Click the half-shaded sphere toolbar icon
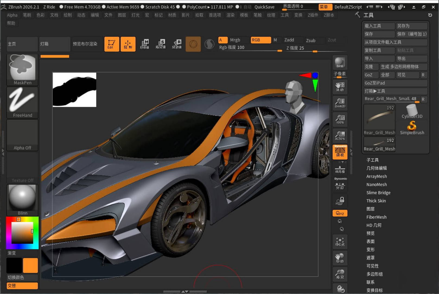The image size is (439, 294). (209, 44)
